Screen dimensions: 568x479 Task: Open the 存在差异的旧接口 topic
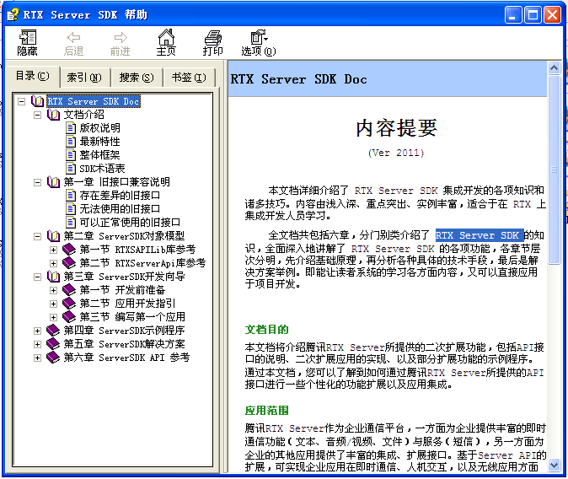click(120, 196)
